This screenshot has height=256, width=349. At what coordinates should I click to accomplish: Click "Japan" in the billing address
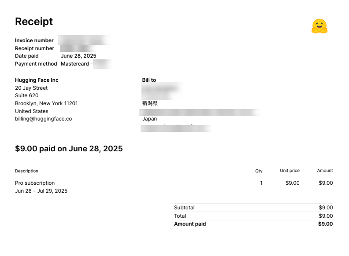pyautogui.click(x=149, y=119)
